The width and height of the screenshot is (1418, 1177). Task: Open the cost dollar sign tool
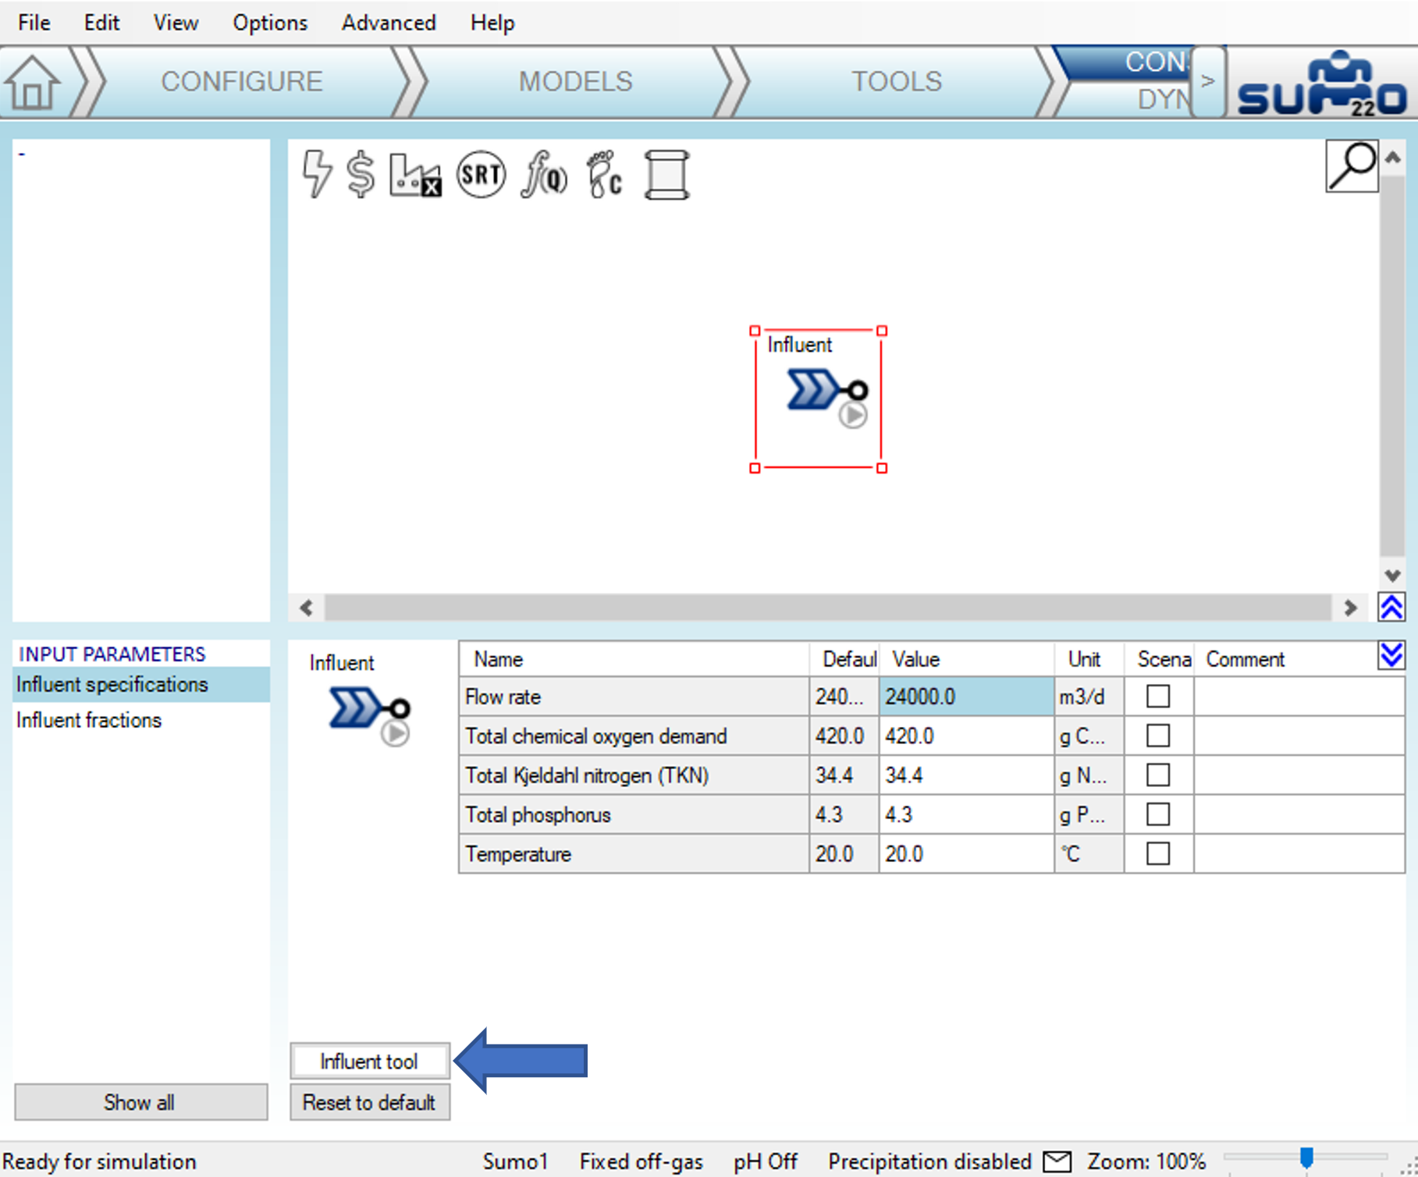pos(361,174)
